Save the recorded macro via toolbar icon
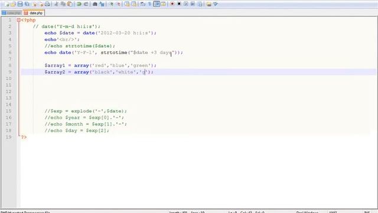The width and height of the screenshot is (378, 213). [200, 4]
